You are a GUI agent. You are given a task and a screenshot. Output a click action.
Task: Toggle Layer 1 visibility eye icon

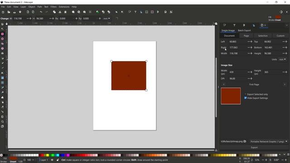tap(52, 160)
